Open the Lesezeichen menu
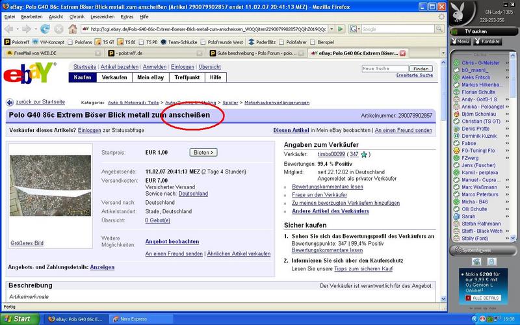This screenshot has width=520, height=325. point(103,17)
